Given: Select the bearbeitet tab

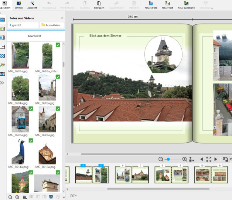Looking at the screenshot, I should pos(34,36).
